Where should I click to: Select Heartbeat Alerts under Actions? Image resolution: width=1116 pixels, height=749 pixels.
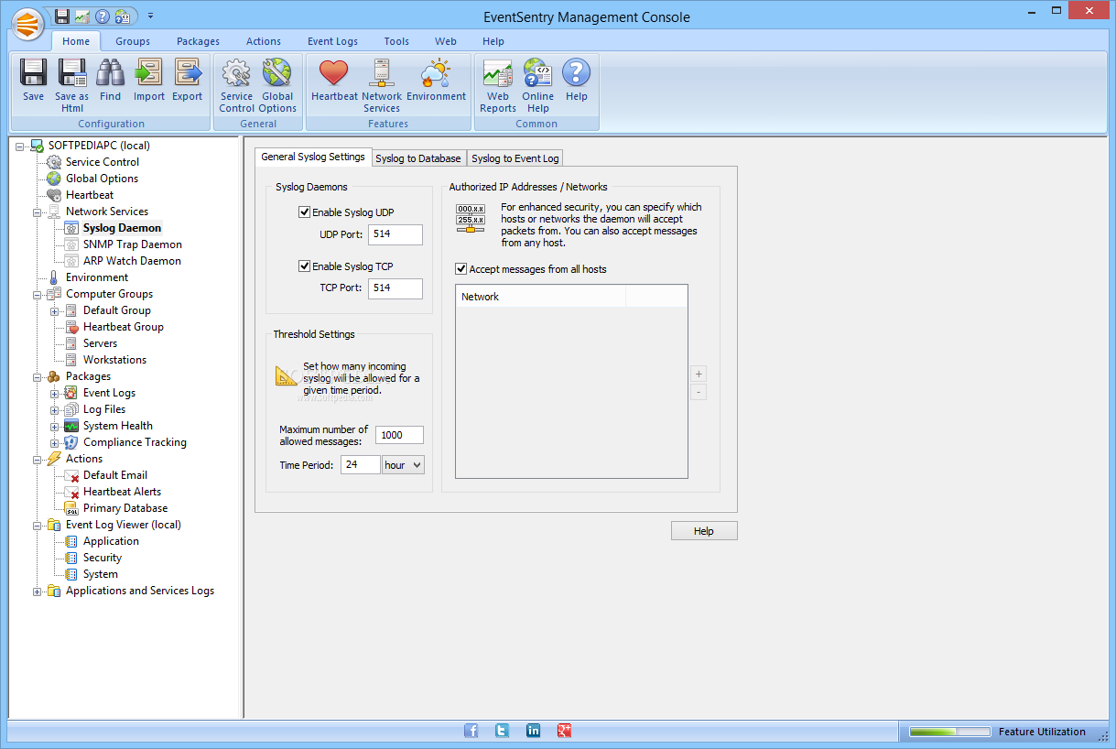tap(122, 492)
